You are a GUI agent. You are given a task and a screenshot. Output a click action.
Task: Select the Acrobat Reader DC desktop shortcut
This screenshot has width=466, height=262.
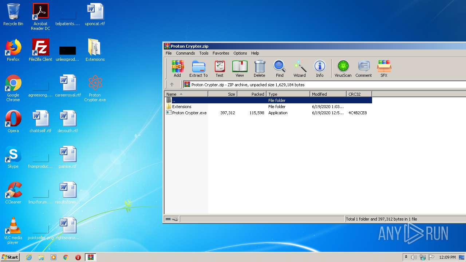[x=40, y=17]
